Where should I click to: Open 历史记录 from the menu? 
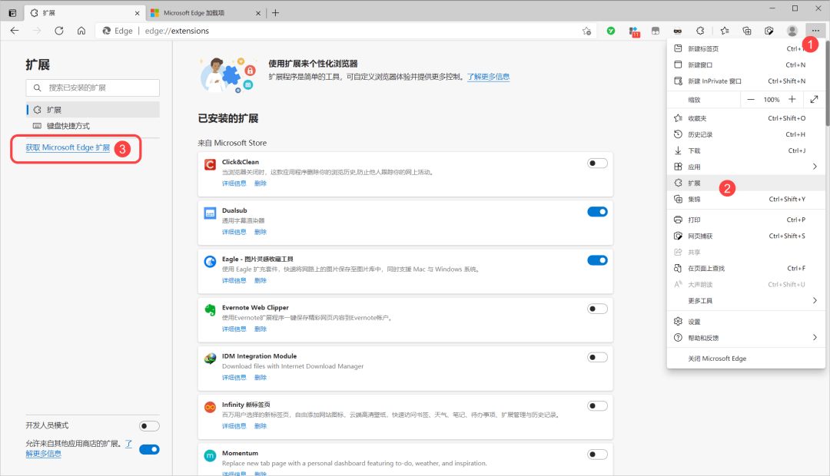point(745,134)
